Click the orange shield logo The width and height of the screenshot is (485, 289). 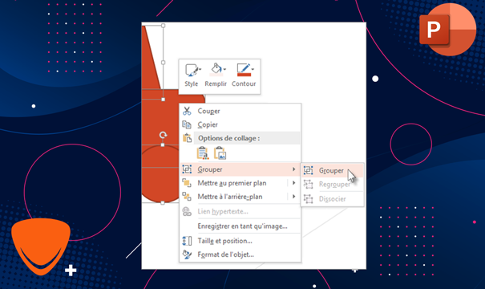[x=41, y=246]
